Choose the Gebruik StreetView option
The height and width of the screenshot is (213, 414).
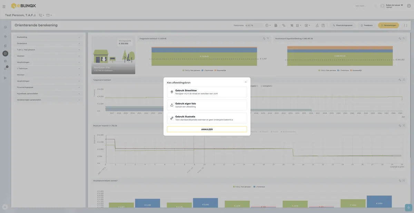pos(207,92)
